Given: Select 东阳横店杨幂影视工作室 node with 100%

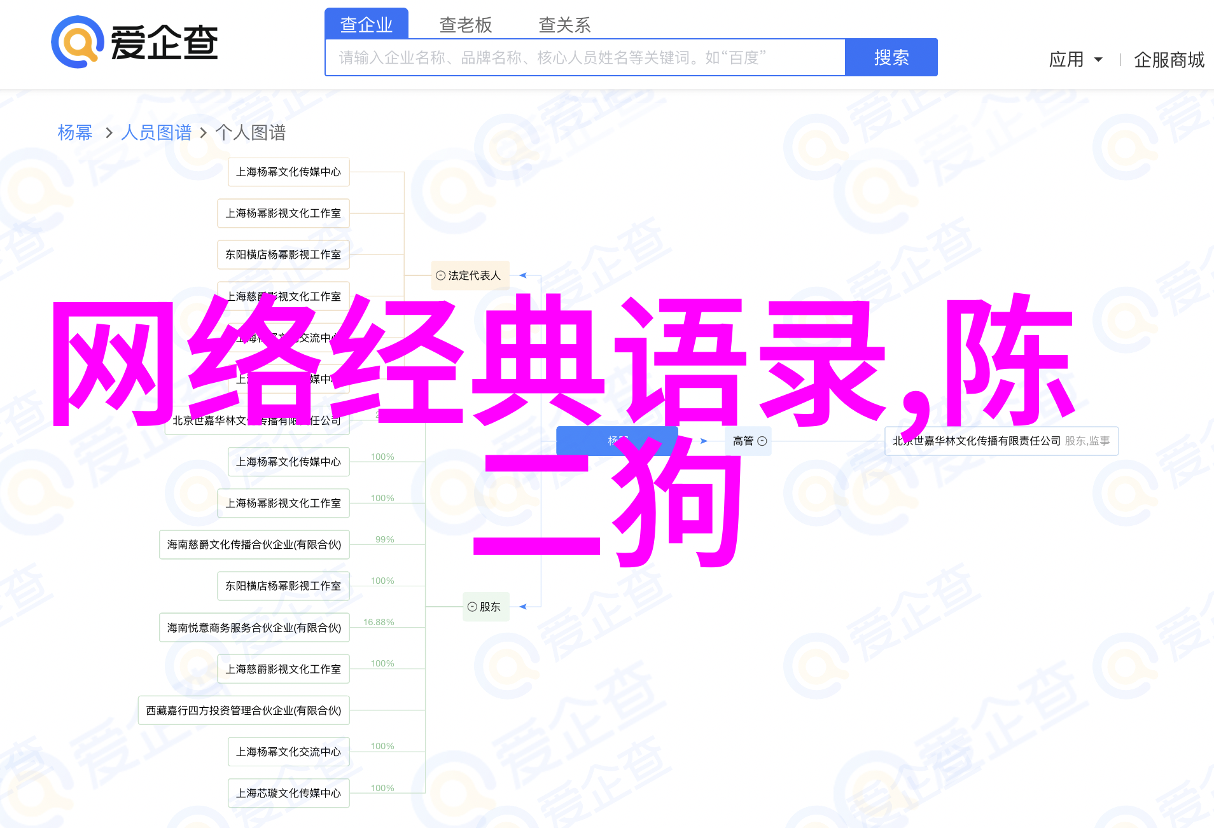Looking at the screenshot, I should point(284,586).
